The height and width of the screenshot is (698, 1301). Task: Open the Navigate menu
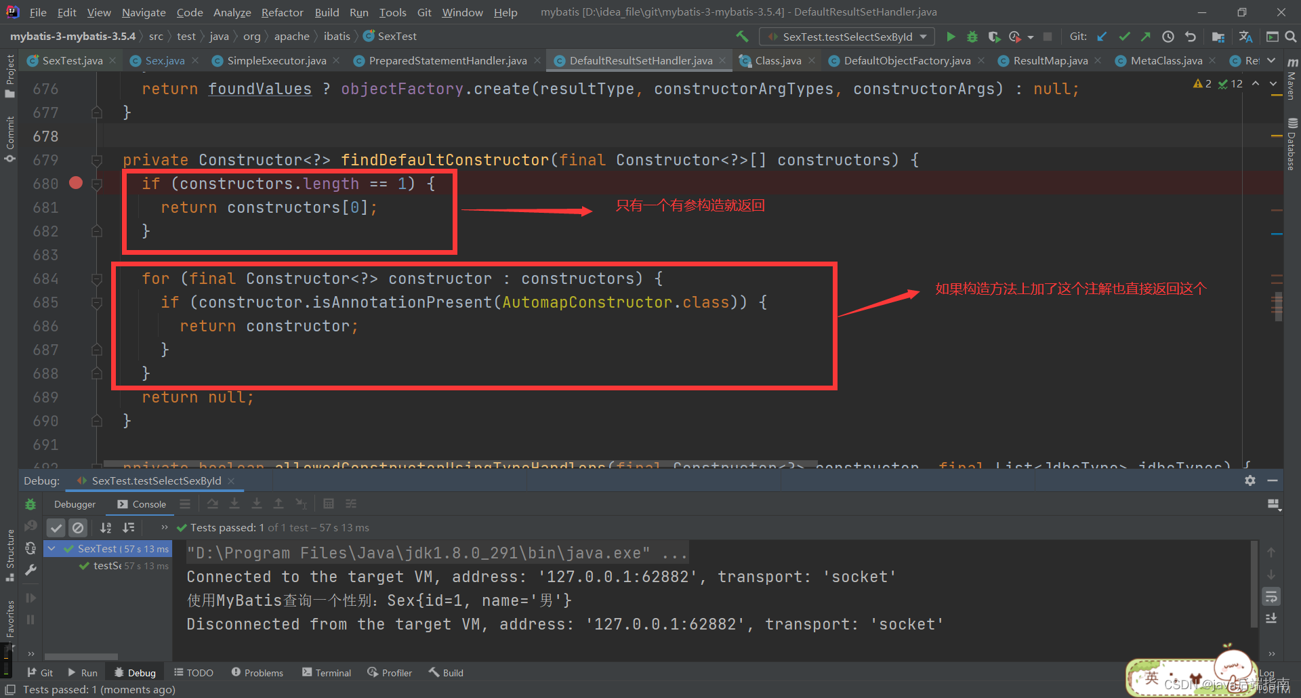[144, 12]
